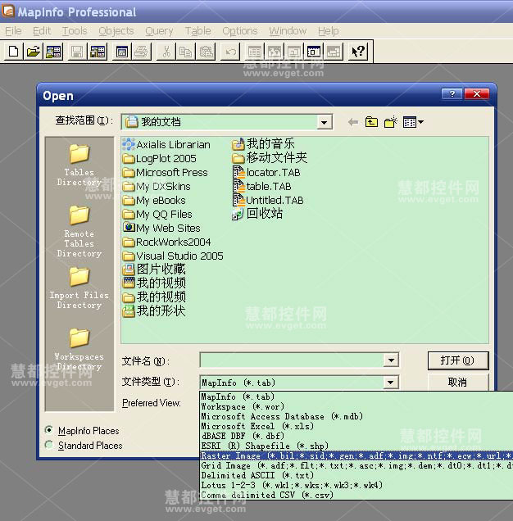Choose Raster Image file type
Screen dimensions: 513x521
point(356,455)
